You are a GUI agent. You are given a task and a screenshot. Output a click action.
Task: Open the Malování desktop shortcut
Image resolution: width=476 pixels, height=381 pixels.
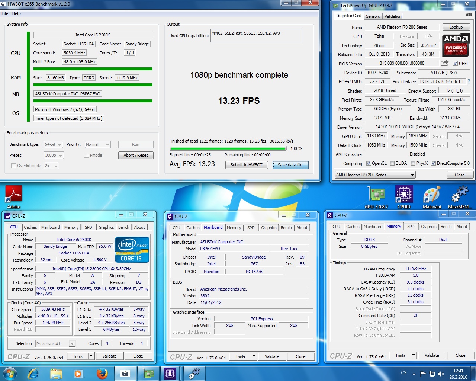(x=432, y=197)
